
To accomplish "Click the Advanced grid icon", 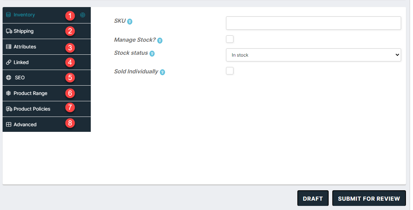I will (9, 124).
